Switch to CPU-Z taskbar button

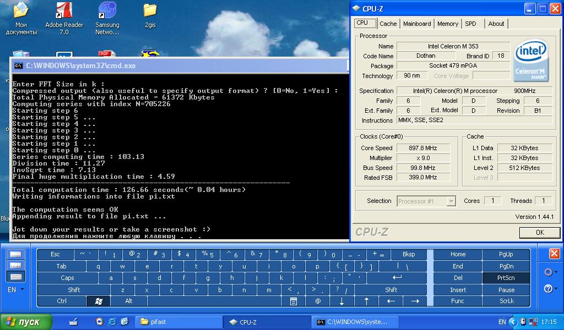pos(267,322)
